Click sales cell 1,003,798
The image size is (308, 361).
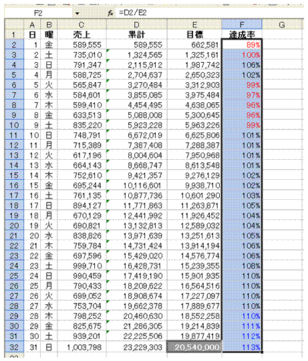click(82, 347)
